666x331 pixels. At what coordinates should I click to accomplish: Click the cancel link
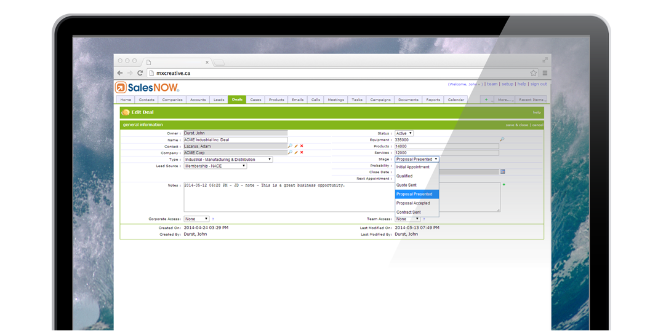[x=537, y=125]
